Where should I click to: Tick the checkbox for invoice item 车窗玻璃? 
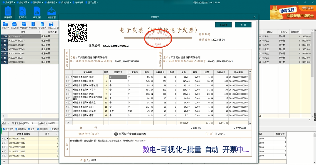[69, 85]
